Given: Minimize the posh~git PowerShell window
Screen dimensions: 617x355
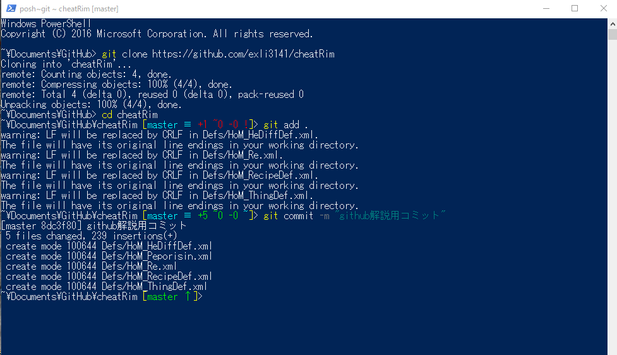Looking at the screenshot, I should (546, 8).
